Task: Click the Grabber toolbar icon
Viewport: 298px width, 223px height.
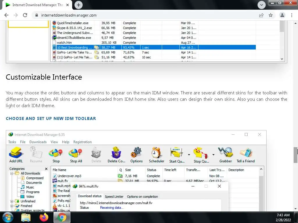Action: (226, 154)
